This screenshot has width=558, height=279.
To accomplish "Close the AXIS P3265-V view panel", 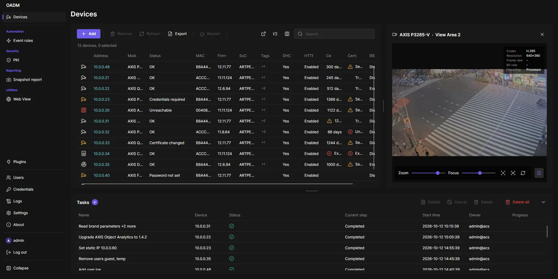I will click(x=542, y=34).
